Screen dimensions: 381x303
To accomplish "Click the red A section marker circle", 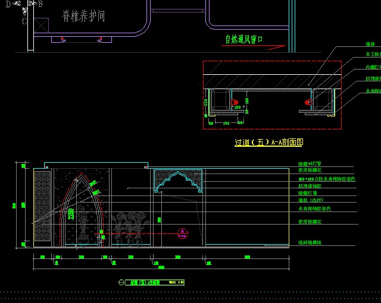I will point(182,233).
